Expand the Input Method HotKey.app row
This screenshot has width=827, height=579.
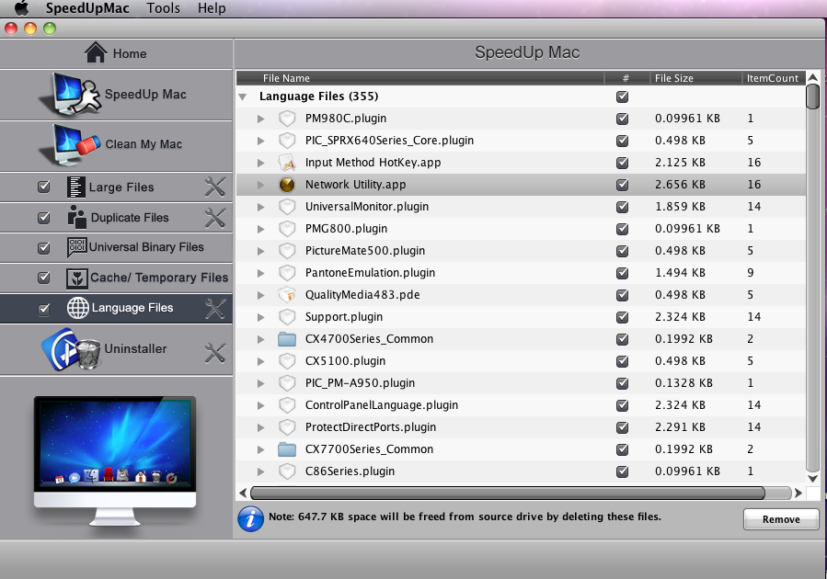pyautogui.click(x=260, y=163)
